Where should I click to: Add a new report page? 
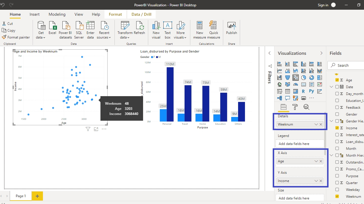[x=37, y=196]
